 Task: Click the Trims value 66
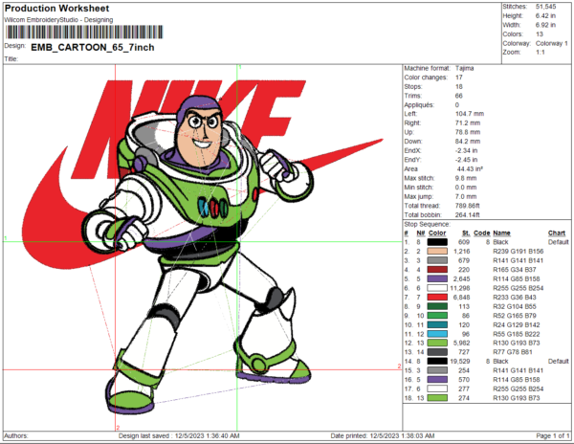(458, 96)
